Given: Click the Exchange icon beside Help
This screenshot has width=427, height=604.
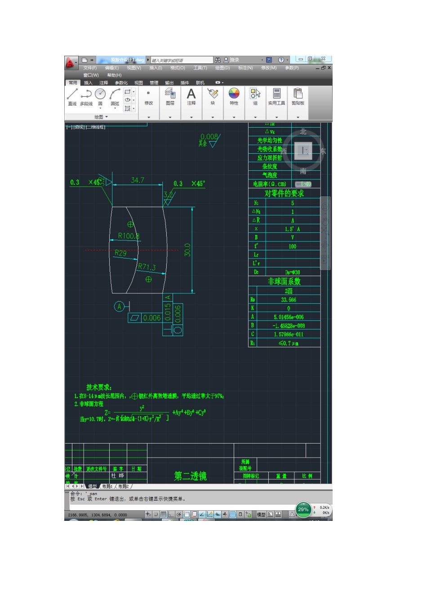Looking at the screenshot, I should click(269, 60).
